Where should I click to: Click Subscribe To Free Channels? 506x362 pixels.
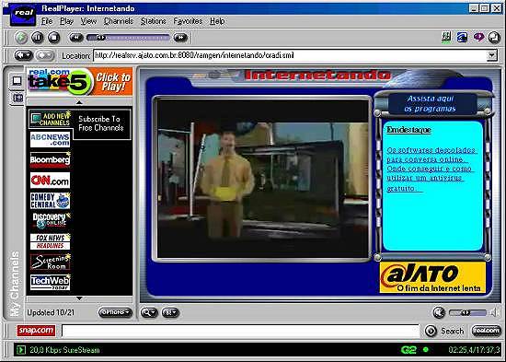point(101,123)
